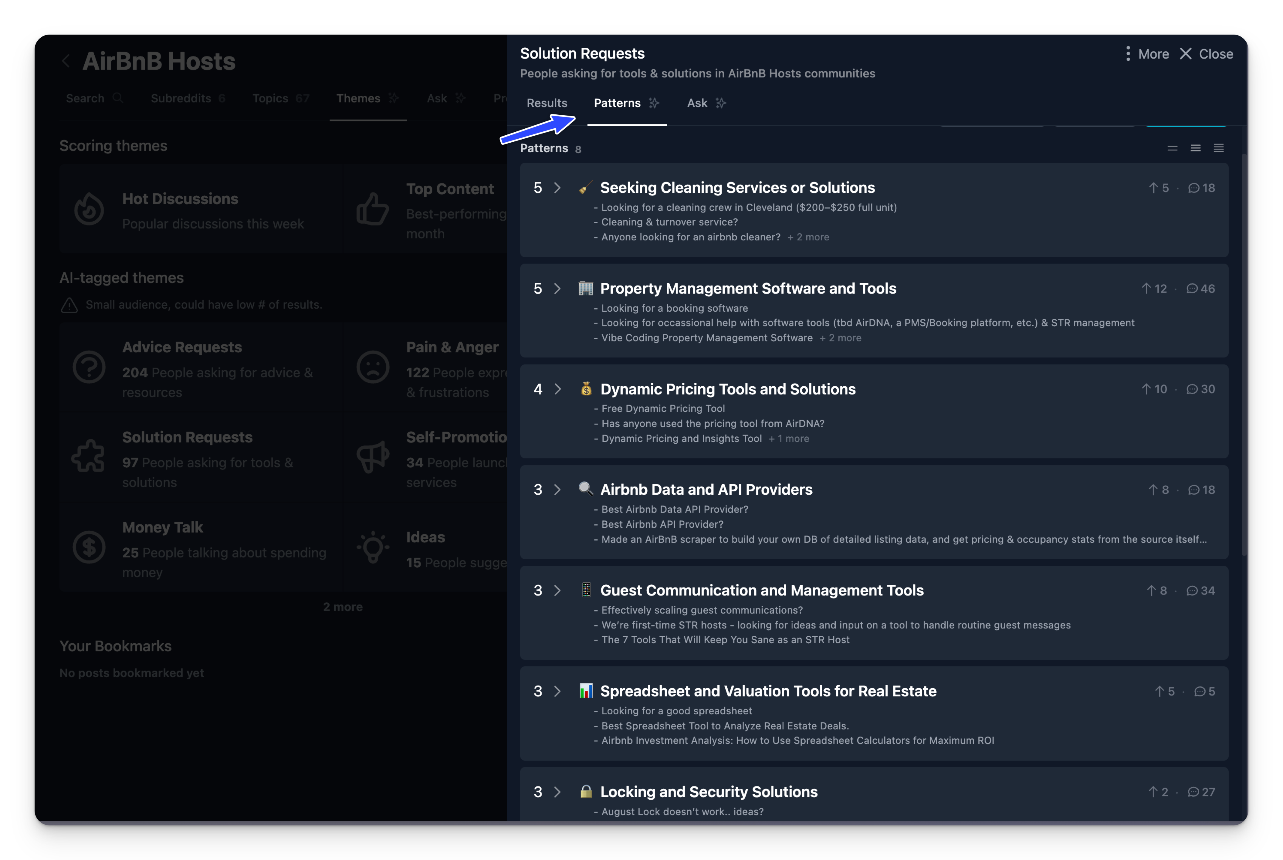The width and height of the screenshot is (1283, 860).
Task: Open 'Effectively scaling guest communications?' post
Action: [702, 611]
